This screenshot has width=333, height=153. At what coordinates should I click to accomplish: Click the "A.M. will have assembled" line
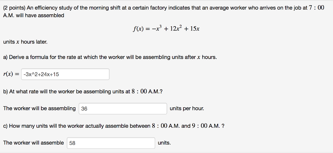point(33,16)
